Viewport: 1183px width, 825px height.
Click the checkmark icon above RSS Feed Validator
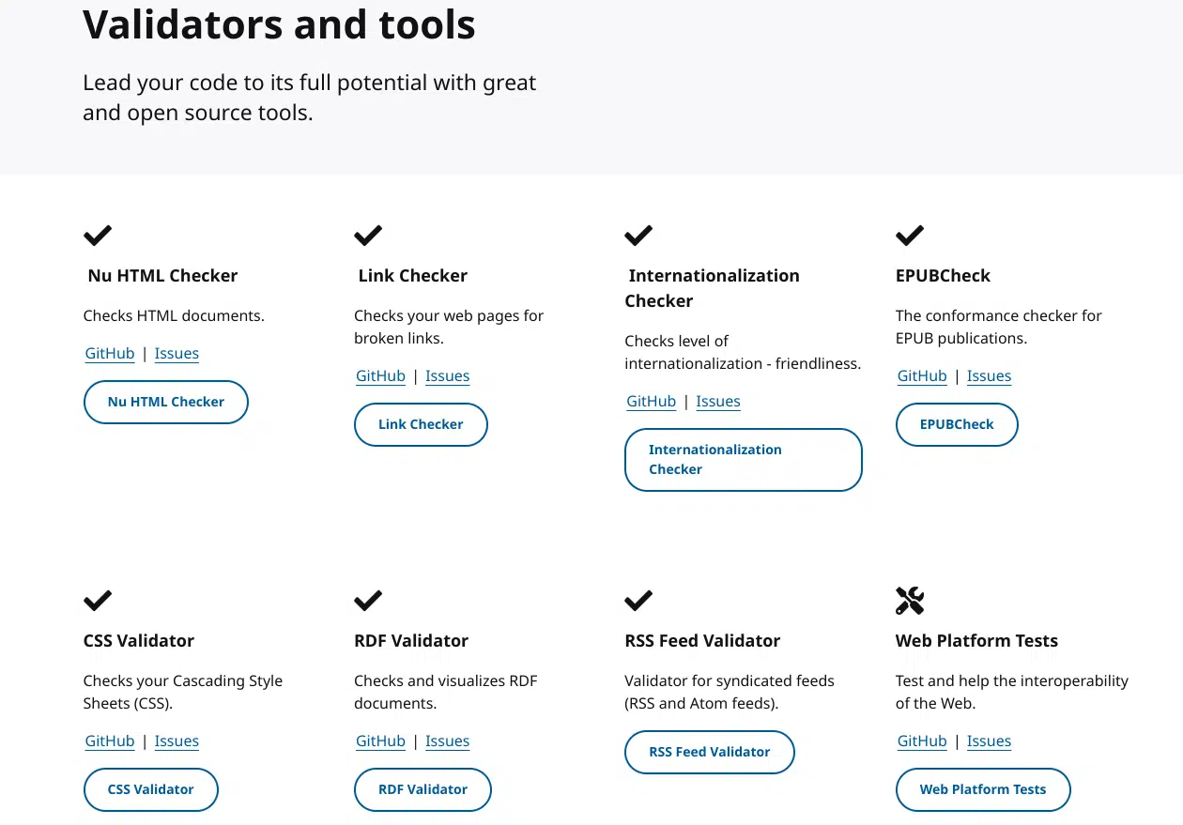click(638, 601)
